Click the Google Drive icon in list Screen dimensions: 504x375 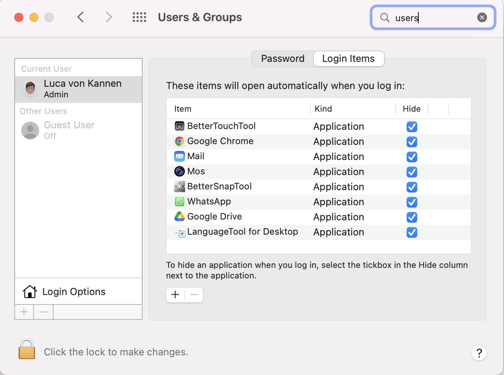tap(180, 217)
